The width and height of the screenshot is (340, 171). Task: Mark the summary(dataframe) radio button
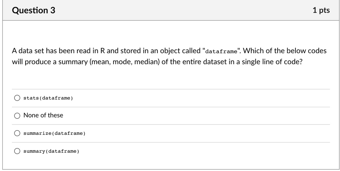[x=17, y=151]
